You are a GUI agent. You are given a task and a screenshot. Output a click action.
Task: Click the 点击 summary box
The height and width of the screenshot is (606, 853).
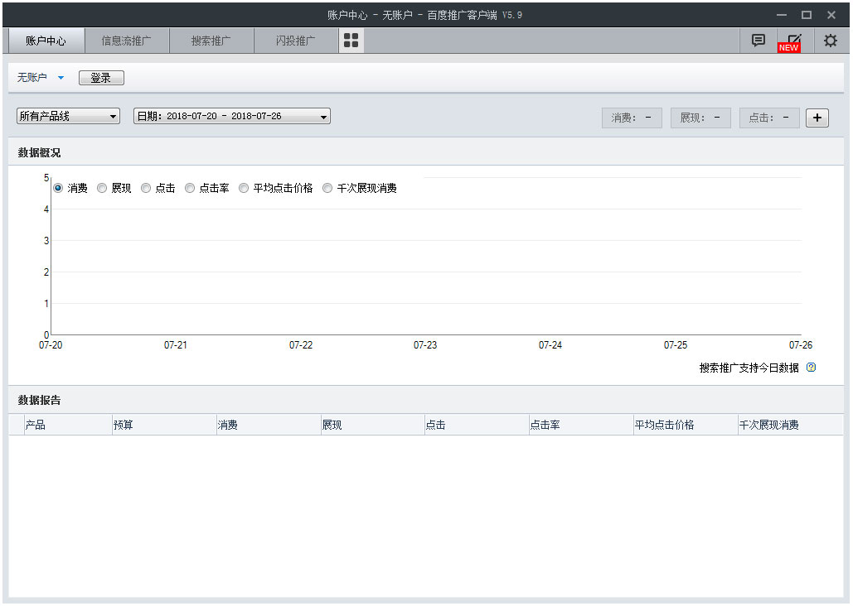coord(769,118)
